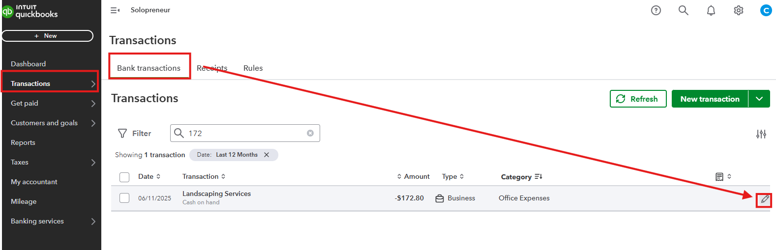The width and height of the screenshot is (776, 250).
Task: Switch to the Rules tab
Action: [x=253, y=68]
